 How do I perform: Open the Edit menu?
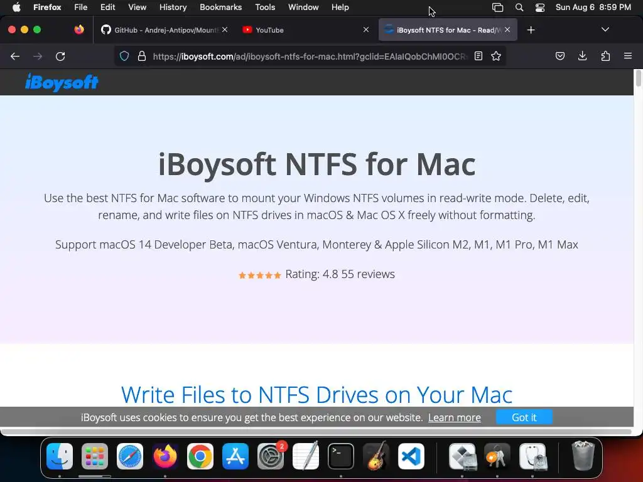click(107, 7)
